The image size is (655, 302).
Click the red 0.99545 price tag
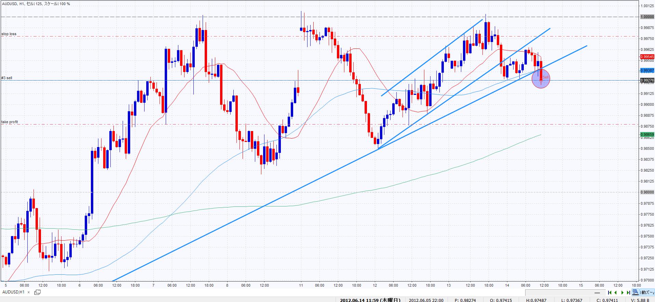[x=647, y=57]
